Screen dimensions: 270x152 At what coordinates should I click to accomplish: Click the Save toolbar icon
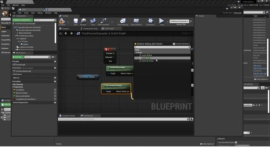click(76, 21)
